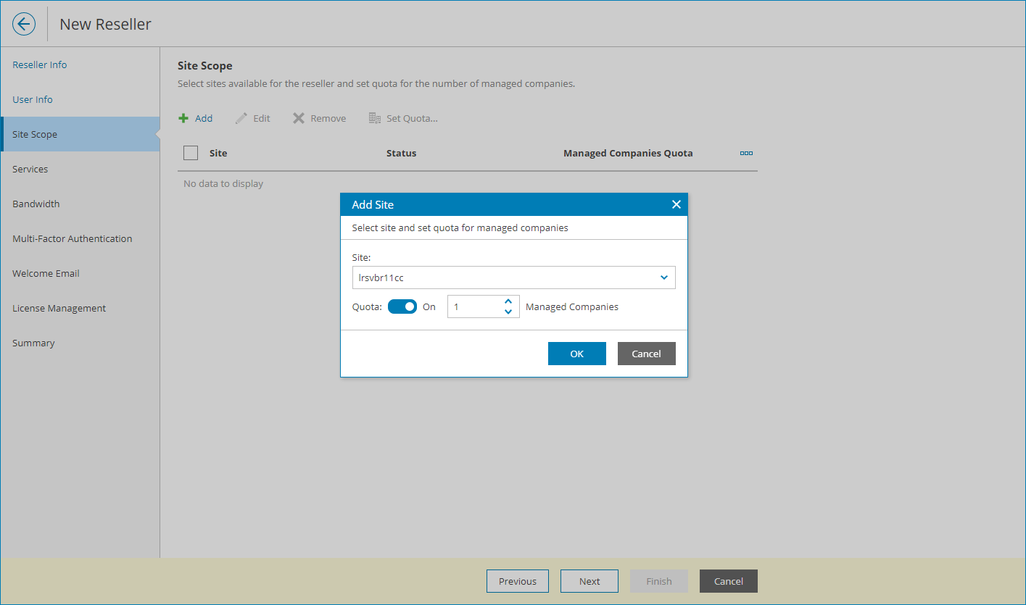Click Previous to go back a step
The height and width of the screenshot is (605, 1026).
tap(517, 580)
